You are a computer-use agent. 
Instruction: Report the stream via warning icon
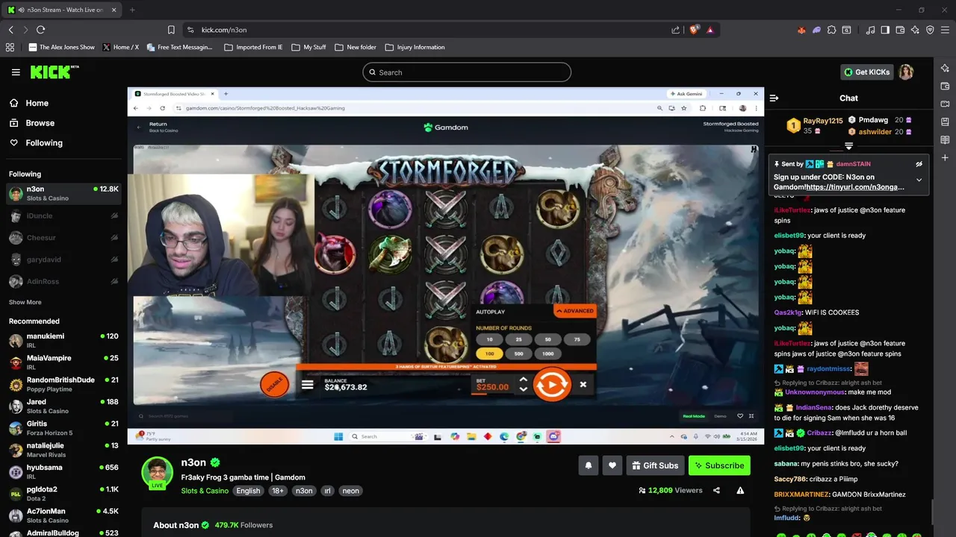[x=740, y=491]
